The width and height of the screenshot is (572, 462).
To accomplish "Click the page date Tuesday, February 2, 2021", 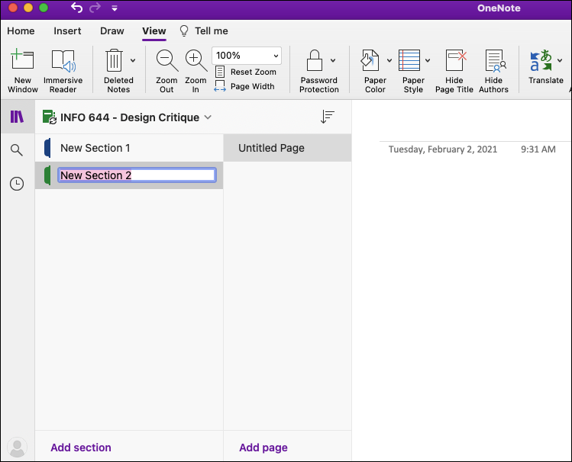I will pos(442,149).
